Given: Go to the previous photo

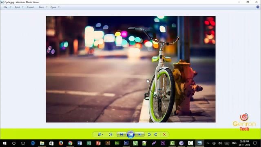Looking at the screenshot, I should coord(122,134).
